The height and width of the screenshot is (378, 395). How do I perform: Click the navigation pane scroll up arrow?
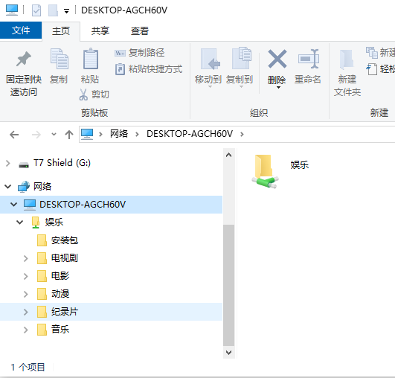pos(228,155)
